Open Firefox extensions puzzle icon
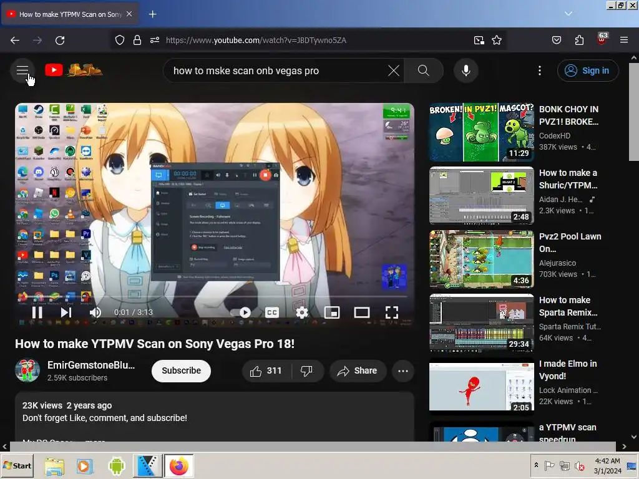 click(x=579, y=40)
